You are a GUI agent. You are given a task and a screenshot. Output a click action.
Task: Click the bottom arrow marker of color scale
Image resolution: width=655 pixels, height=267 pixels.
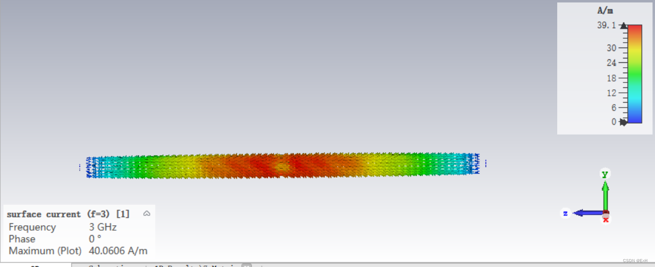coord(624,122)
